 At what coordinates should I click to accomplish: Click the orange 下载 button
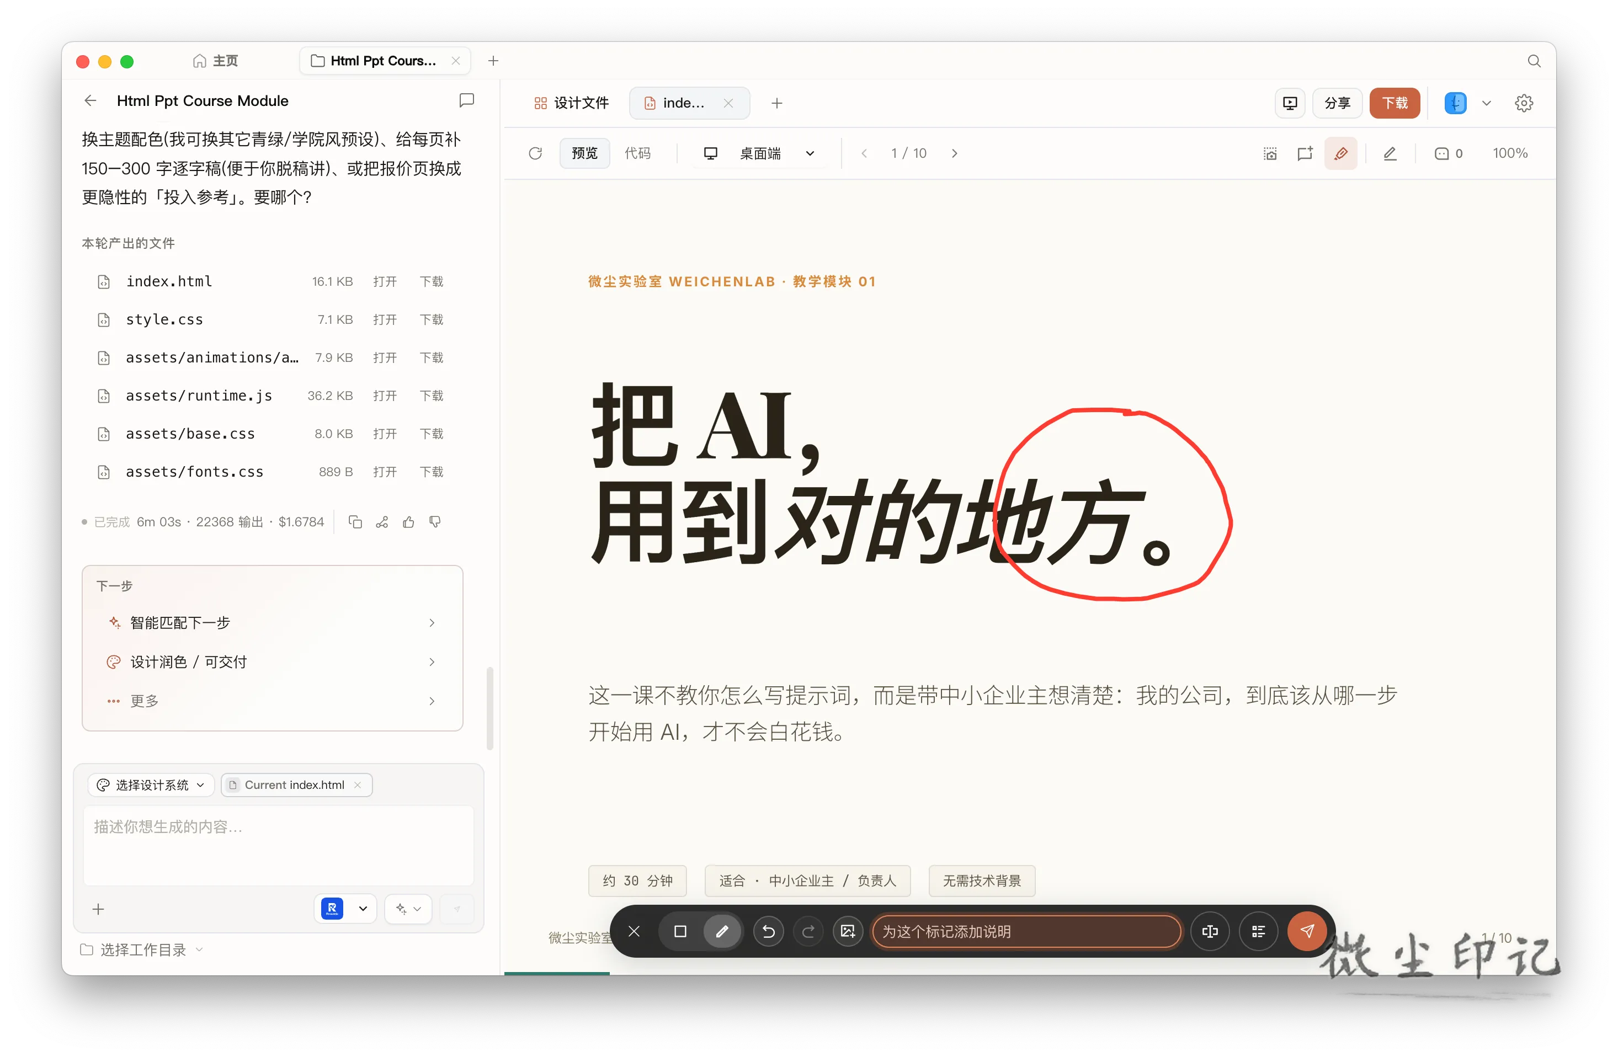click(x=1395, y=103)
